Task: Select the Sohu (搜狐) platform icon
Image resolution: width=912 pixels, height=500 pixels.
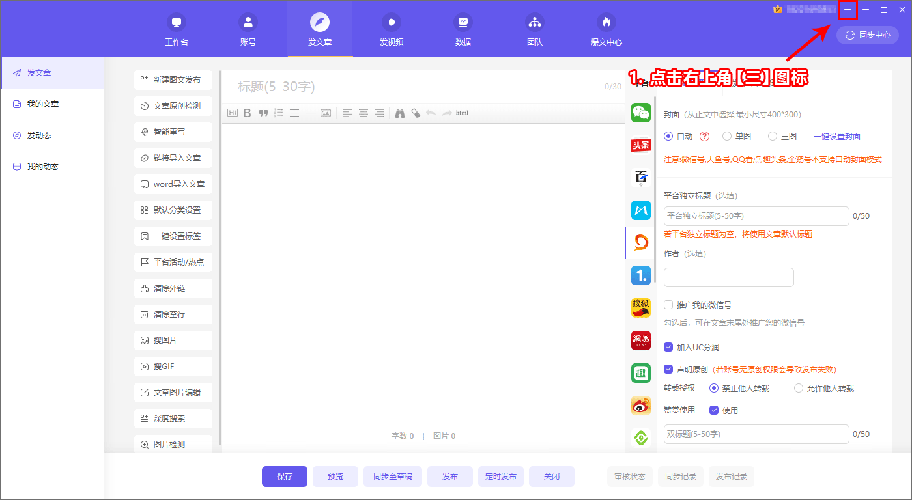Action: tap(641, 308)
